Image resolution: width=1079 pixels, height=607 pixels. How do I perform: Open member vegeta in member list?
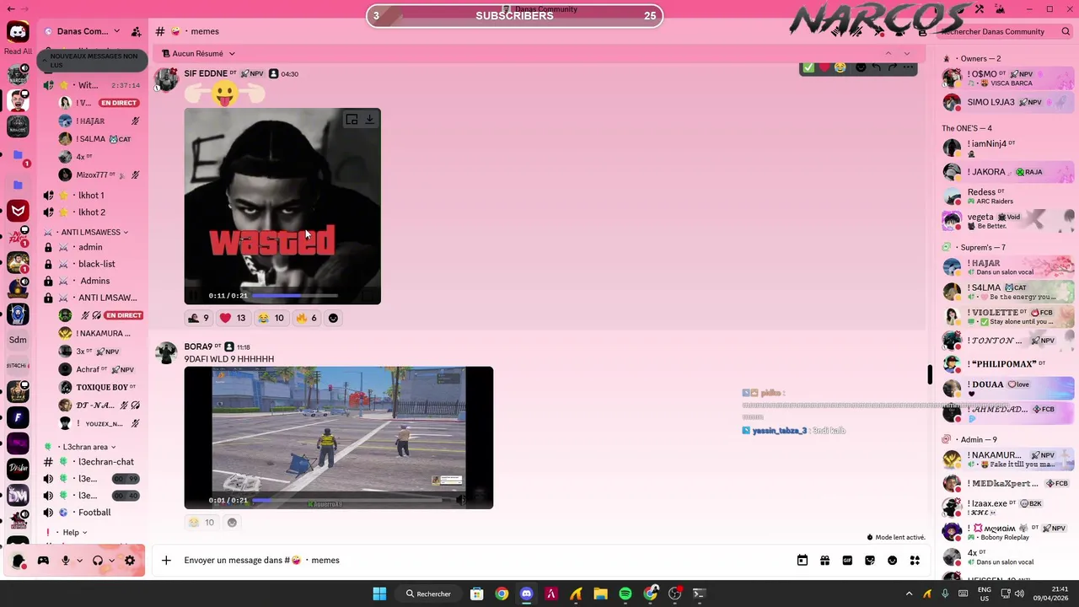[1007, 221]
